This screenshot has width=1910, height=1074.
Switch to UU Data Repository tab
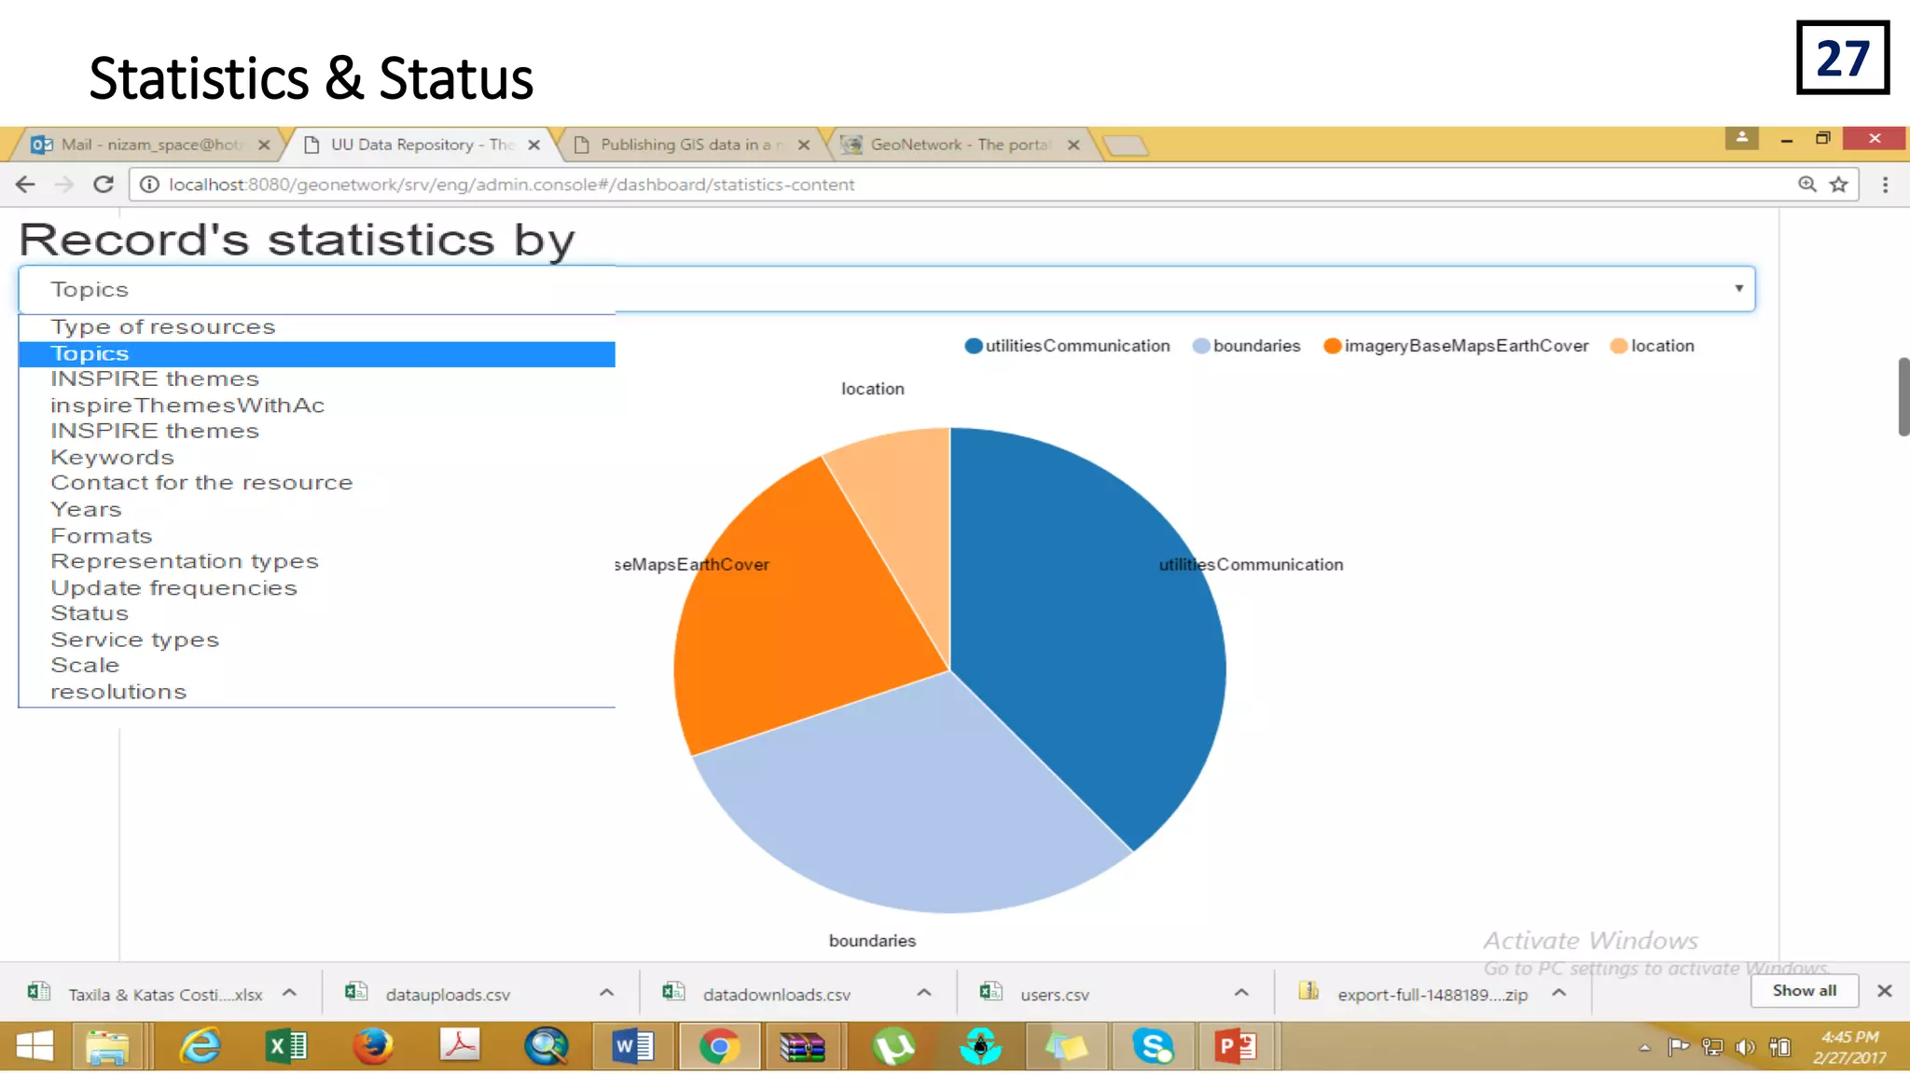tap(422, 145)
